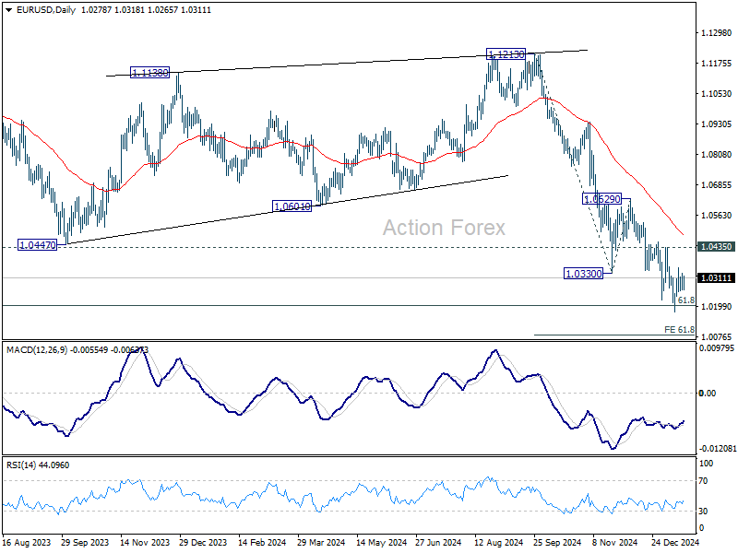The image size is (738, 553).
Task: Click the 24 Dec 2024 date label
Action: point(675,542)
